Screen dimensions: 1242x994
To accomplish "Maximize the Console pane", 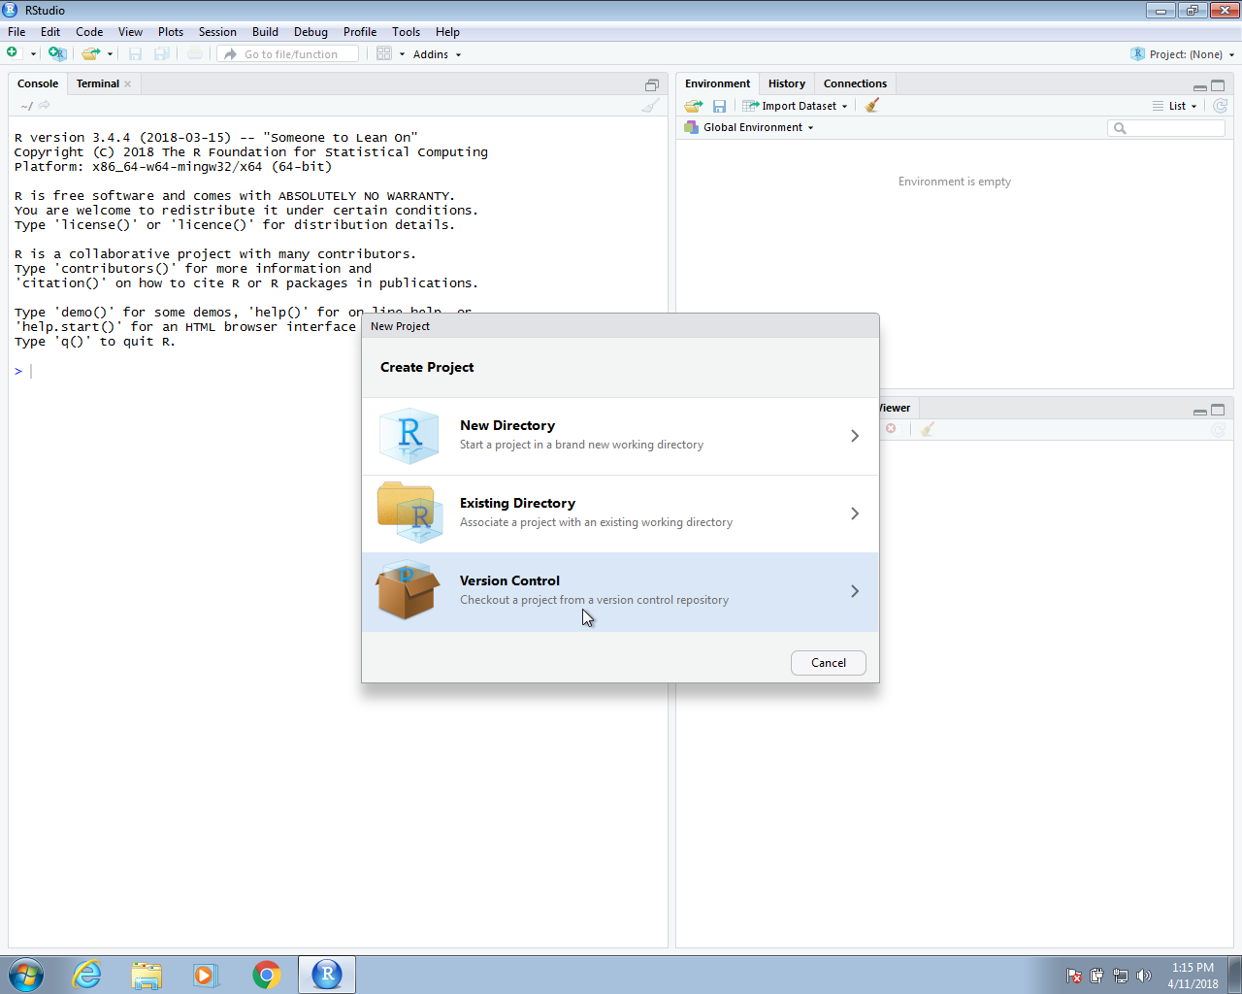I will (x=652, y=84).
